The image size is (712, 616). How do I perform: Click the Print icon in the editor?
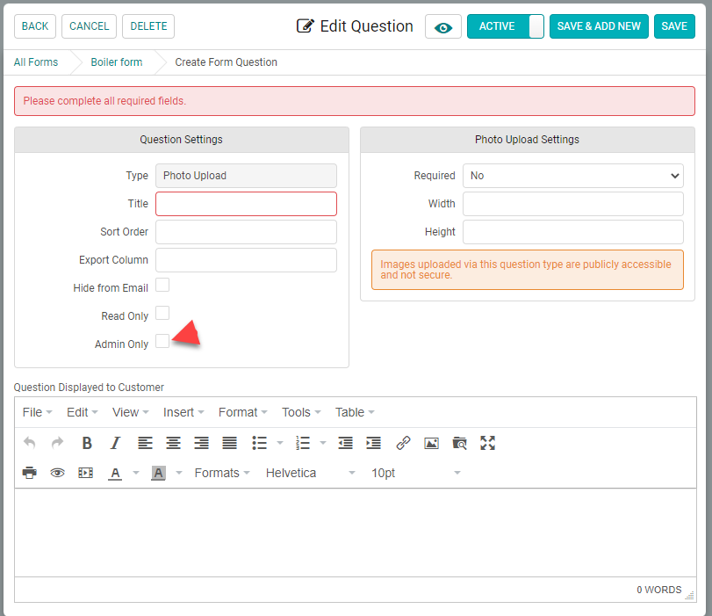(x=29, y=473)
